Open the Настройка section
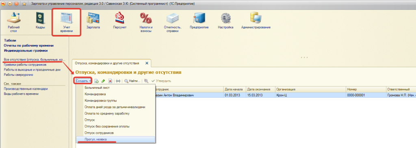The height and width of the screenshot is (148, 416). [x=225, y=21]
